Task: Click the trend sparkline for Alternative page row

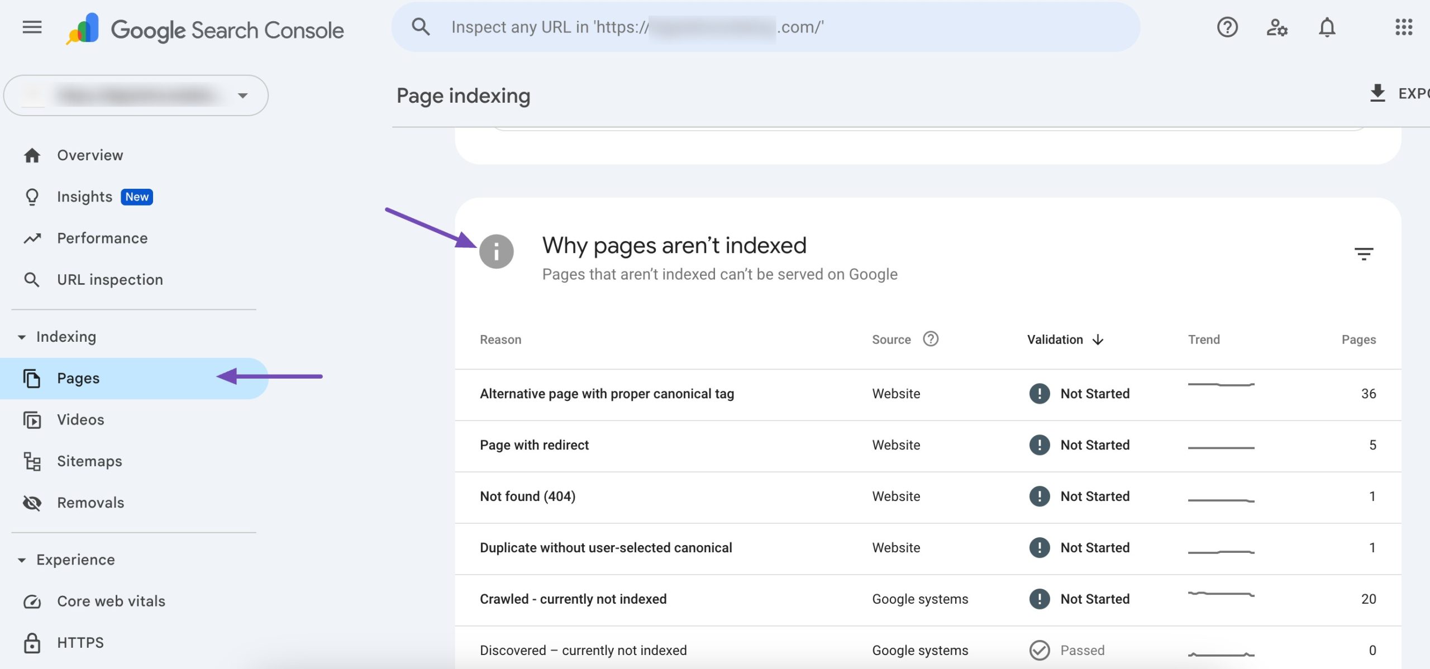Action: (x=1221, y=384)
